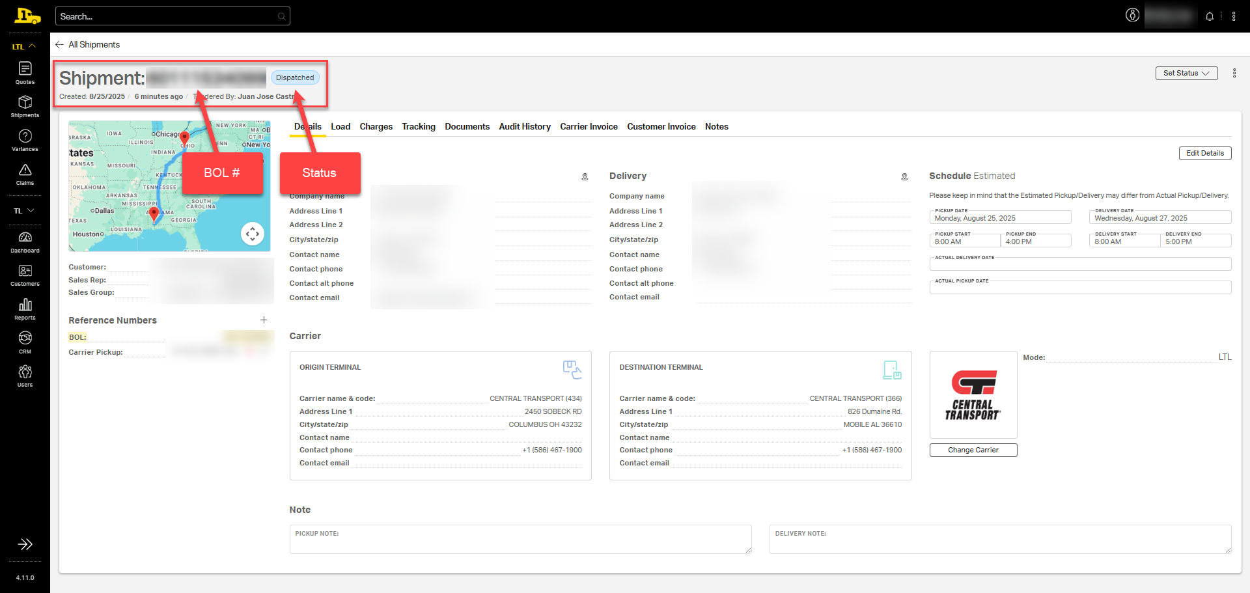1250x593 pixels.
Task: Click the back arrow to All Shipments
Action: pyautogui.click(x=59, y=44)
